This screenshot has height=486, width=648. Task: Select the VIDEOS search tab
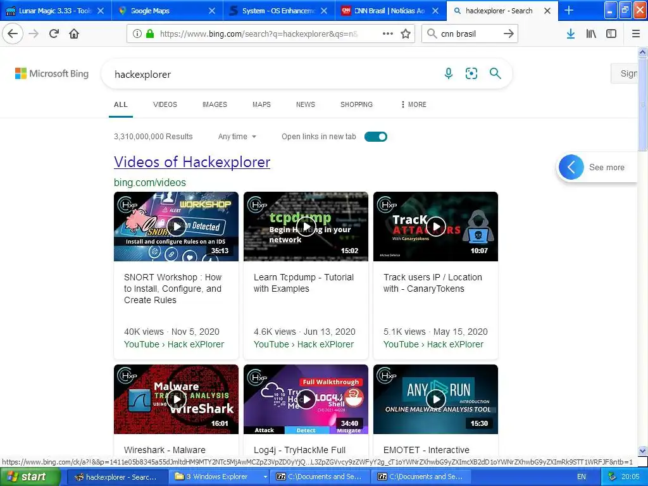(x=165, y=104)
